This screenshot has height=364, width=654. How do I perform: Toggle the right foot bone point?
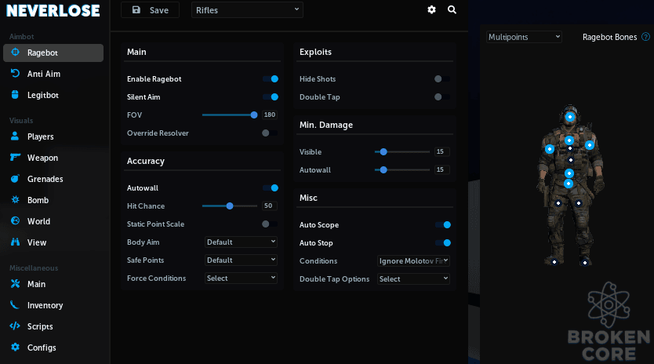(585, 263)
